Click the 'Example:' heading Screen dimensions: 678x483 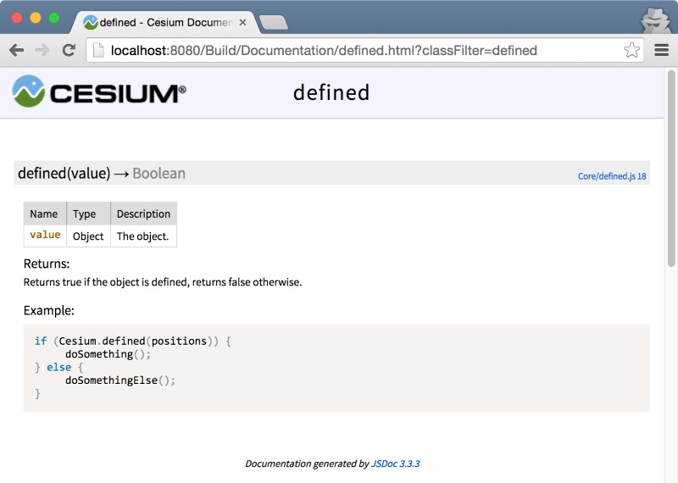coord(49,310)
